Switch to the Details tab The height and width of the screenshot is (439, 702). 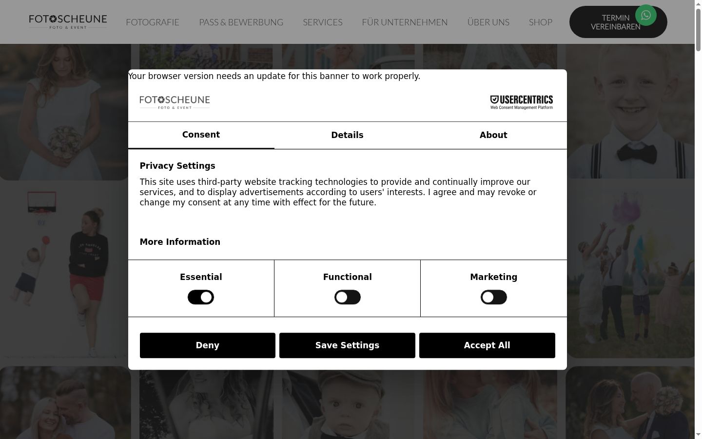[347, 135]
